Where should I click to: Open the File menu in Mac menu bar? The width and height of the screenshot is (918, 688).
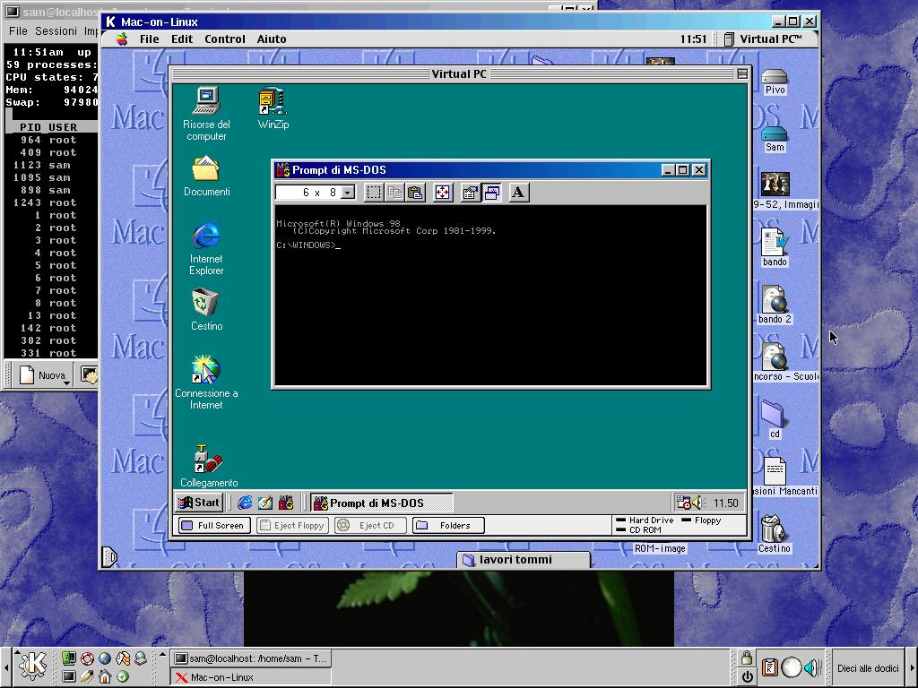(150, 39)
